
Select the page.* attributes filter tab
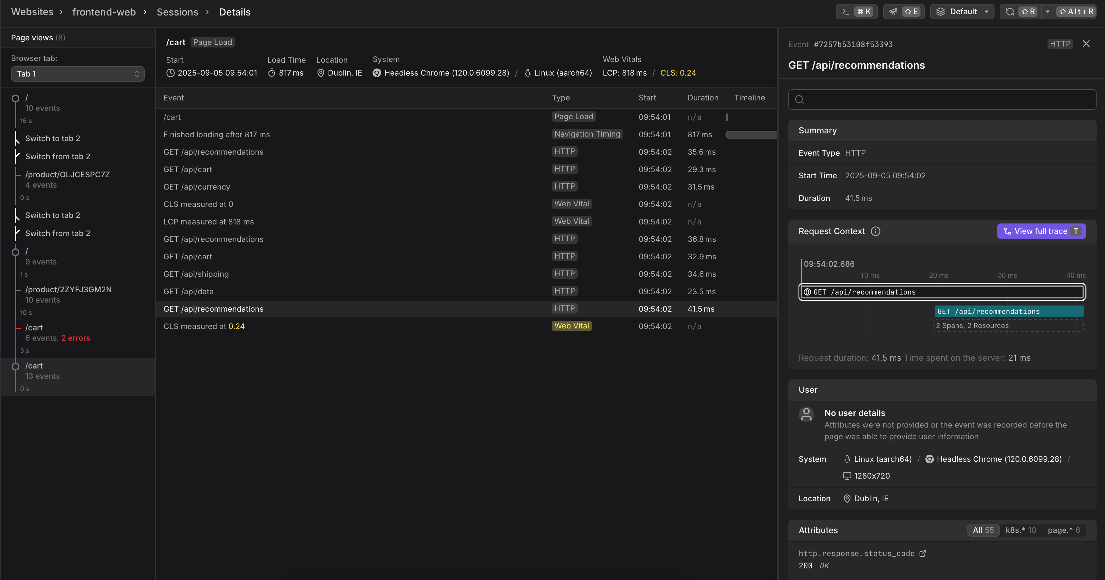coord(1063,530)
